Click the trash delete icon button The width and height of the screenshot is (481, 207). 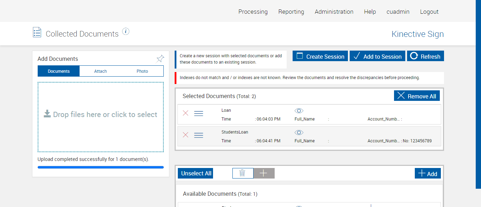(243, 173)
